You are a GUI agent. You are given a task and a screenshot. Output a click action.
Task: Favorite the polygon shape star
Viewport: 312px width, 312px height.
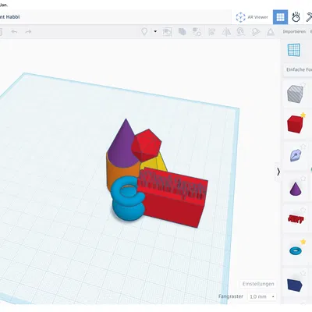coord(303,273)
